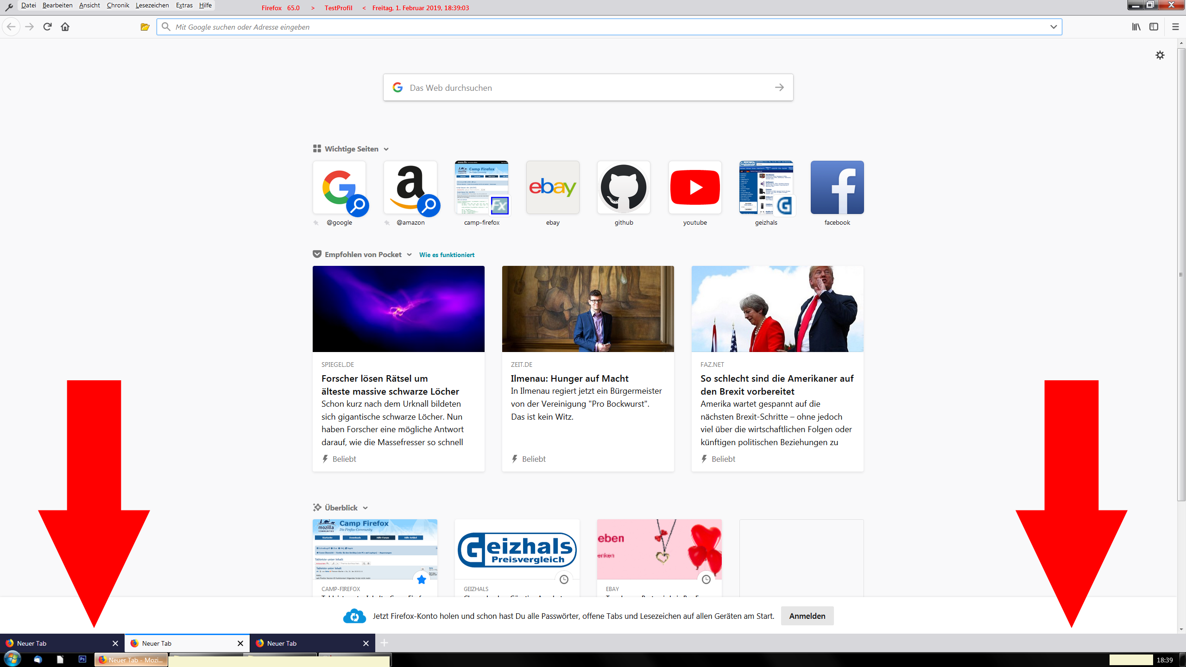Submit the web search with the arrow
The height and width of the screenshot is (667, 1186).
tap(779, 88)
